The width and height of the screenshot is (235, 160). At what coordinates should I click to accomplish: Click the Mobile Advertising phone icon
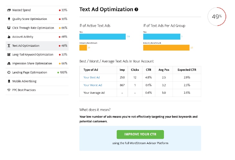pos(9,81)
